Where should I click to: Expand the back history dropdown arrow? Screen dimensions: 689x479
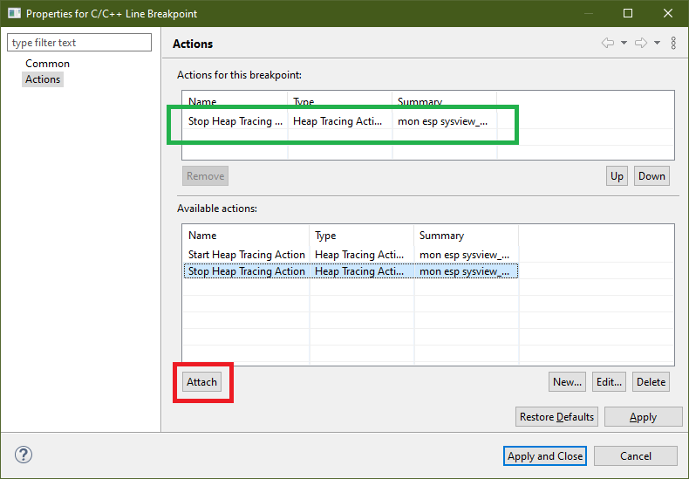(x=624, y=44)
